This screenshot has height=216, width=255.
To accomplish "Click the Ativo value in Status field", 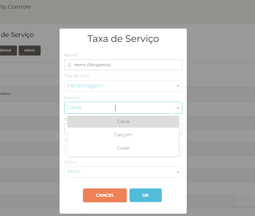I will point(74,171).
